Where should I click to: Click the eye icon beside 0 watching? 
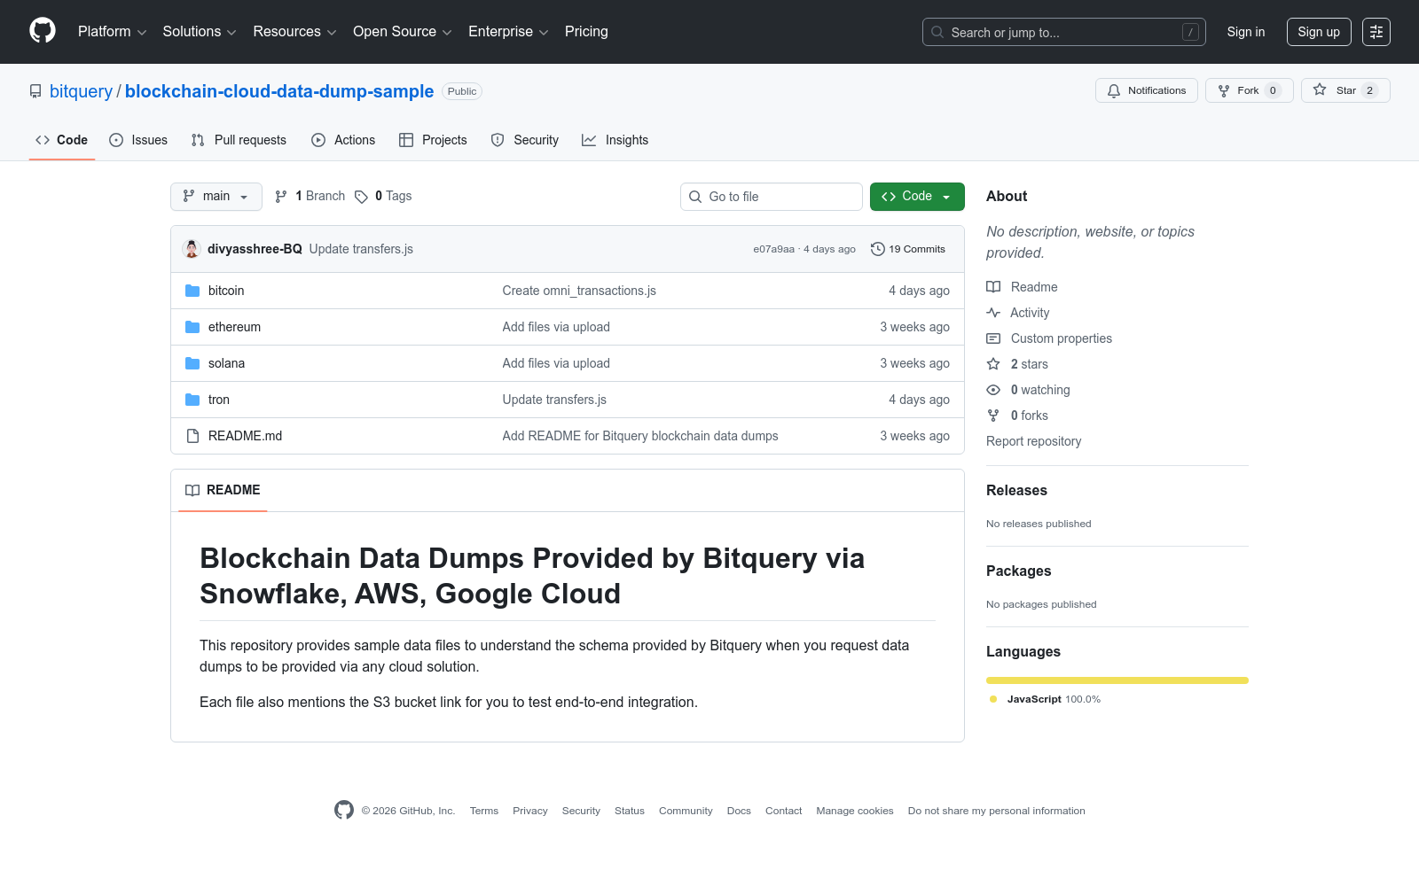[x=993, y=390]
